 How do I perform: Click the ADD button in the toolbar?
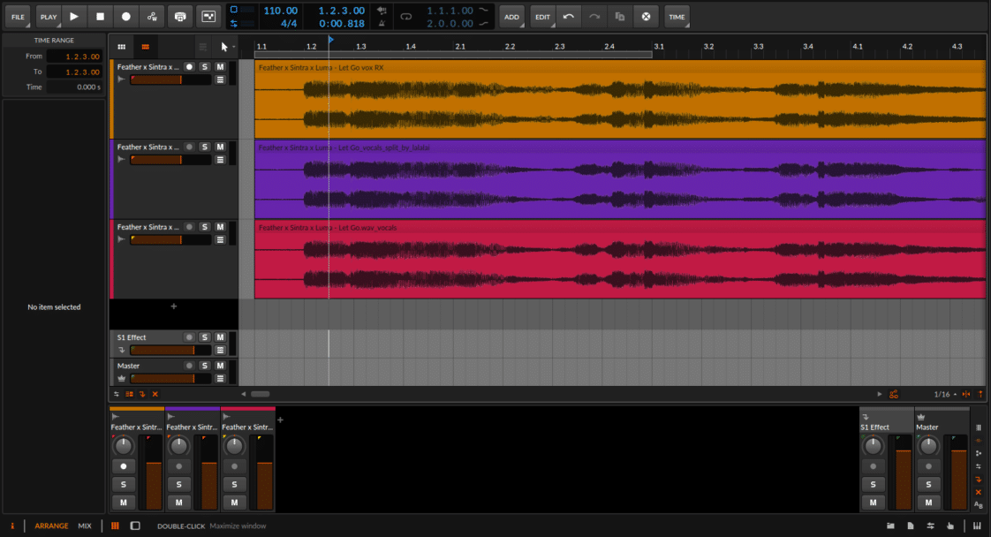511,16
